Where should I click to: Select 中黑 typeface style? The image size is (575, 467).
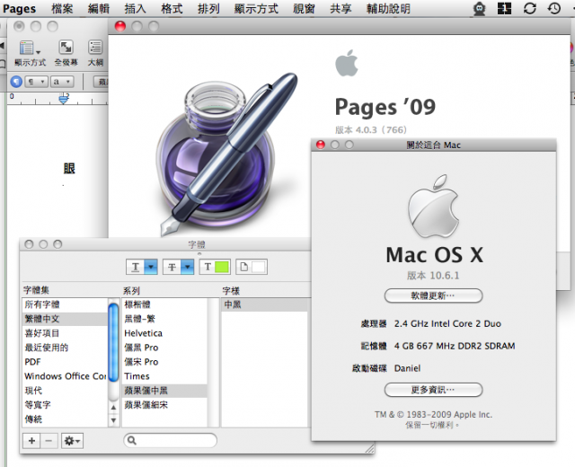pyautogui.click(x=265, y=304)
